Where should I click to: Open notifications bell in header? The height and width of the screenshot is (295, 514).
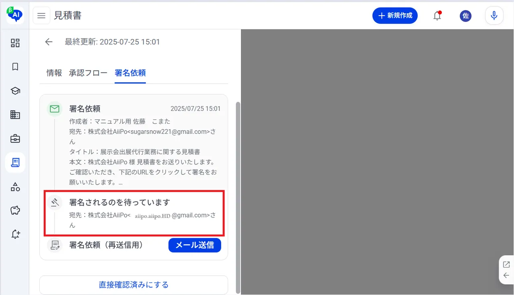[437, 16]
